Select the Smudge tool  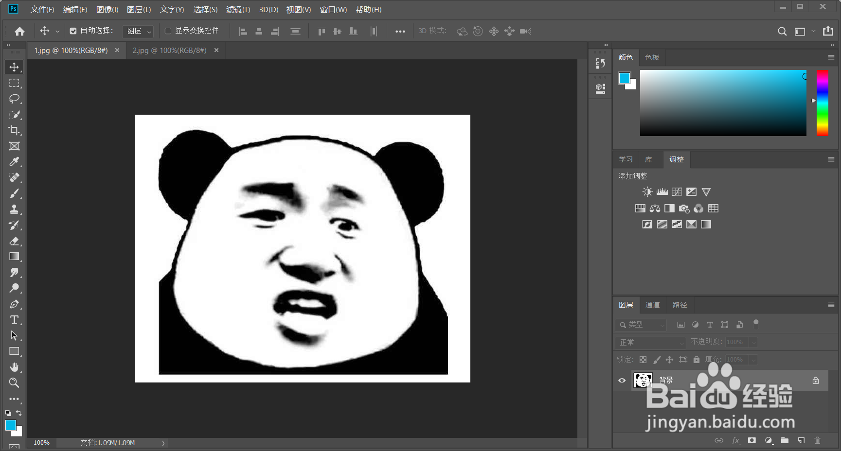tap(14, 273)
